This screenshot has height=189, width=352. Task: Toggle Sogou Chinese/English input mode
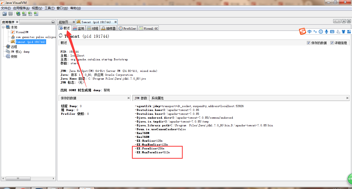pyautogui.click(x=309, y=31)
